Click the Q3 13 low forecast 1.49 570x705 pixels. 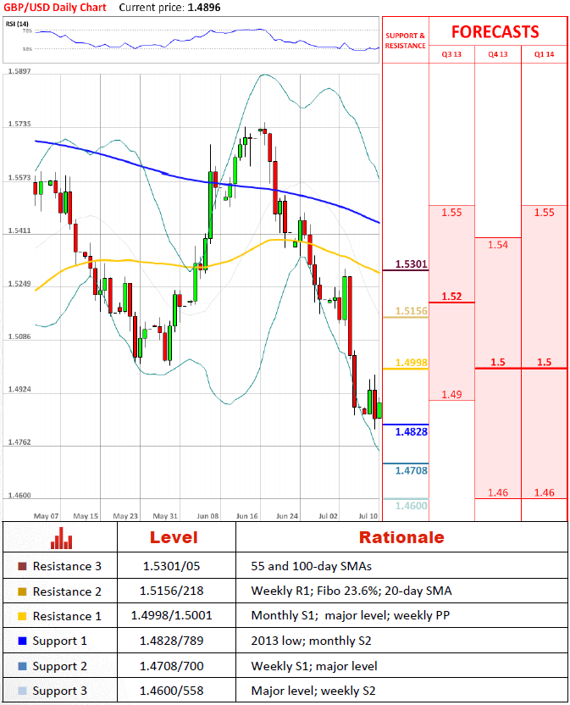coord(451,394)
